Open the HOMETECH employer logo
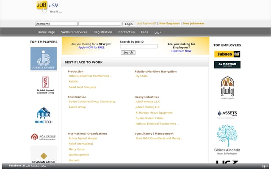The width and height of the screenshot is (271, 169). click(44, 115)
